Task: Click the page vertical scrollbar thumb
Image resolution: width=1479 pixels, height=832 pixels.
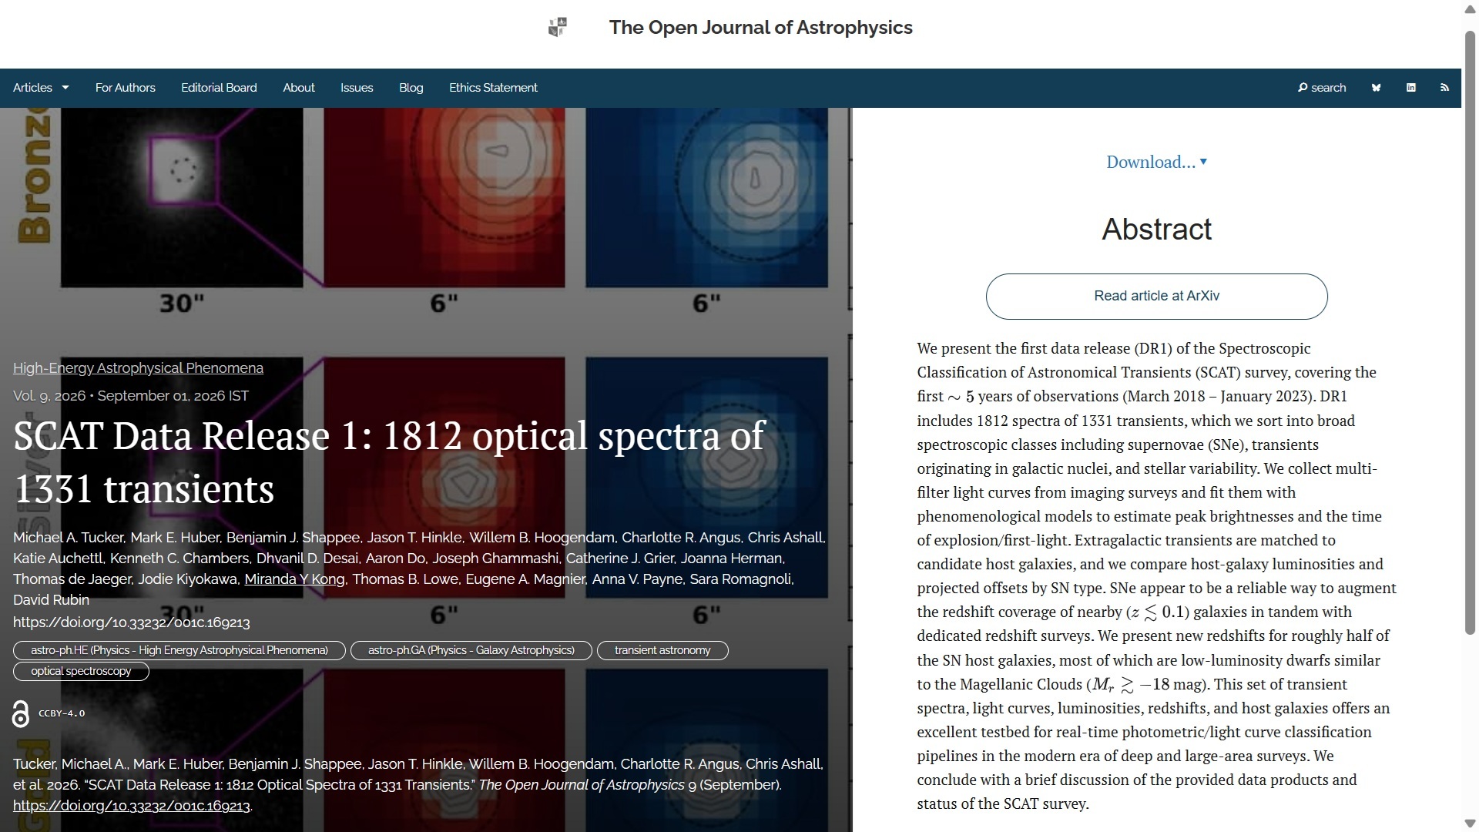Action: click(1470, 331)
